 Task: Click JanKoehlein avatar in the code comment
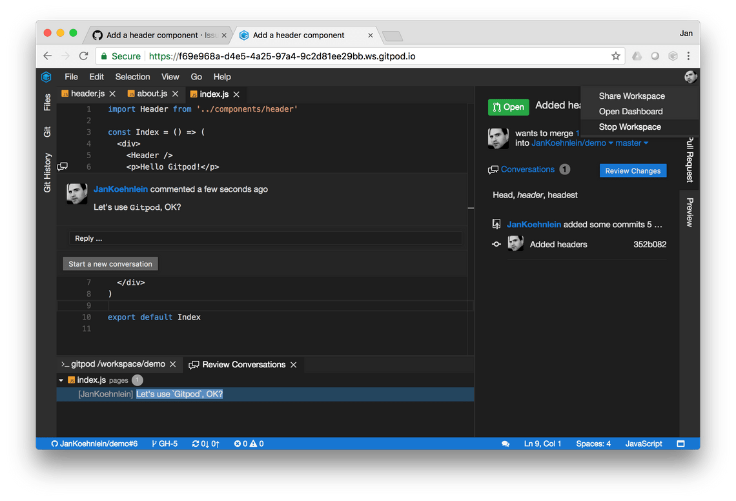coord(77,194)
